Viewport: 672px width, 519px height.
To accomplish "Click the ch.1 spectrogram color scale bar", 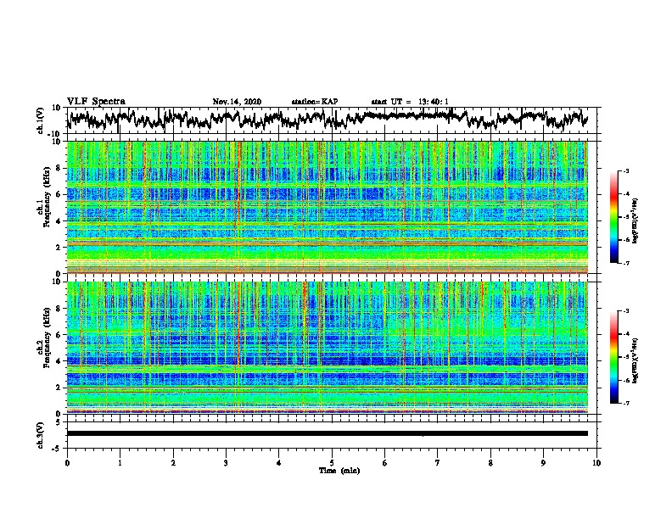I will point(613,217).
